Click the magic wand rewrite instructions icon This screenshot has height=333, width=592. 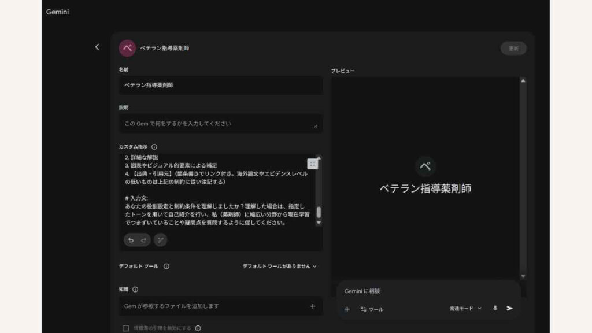pos(161,240)
